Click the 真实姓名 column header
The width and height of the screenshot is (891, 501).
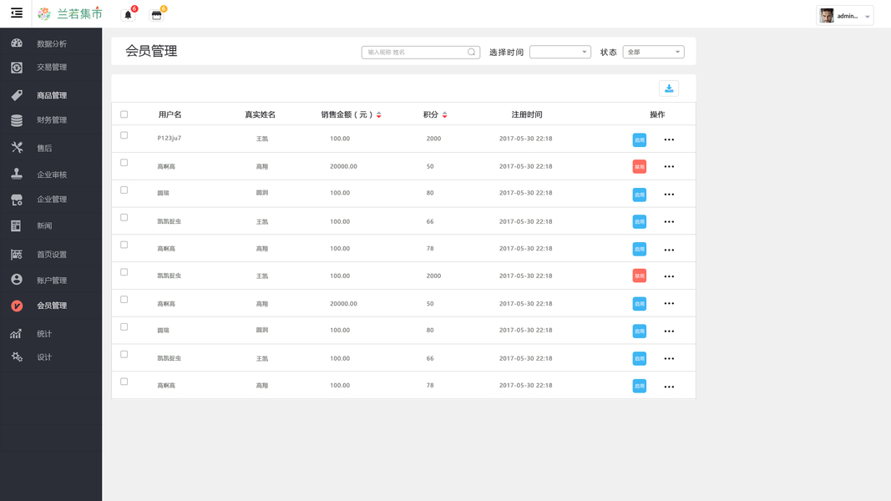[261, 114]
